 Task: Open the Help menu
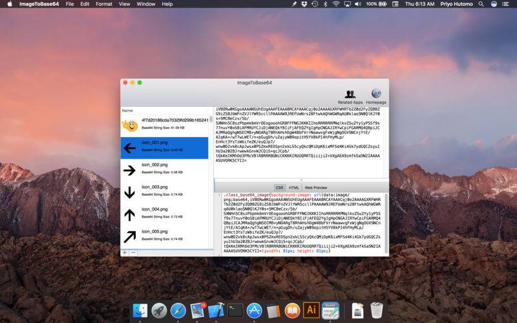(167, 4)
